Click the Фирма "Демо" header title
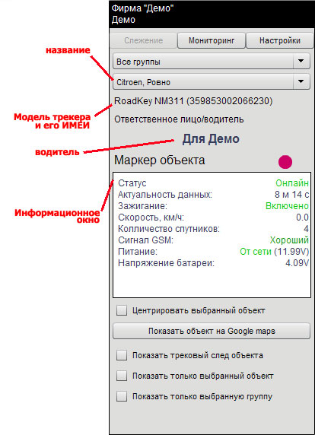315x435 pixels. 142,8
